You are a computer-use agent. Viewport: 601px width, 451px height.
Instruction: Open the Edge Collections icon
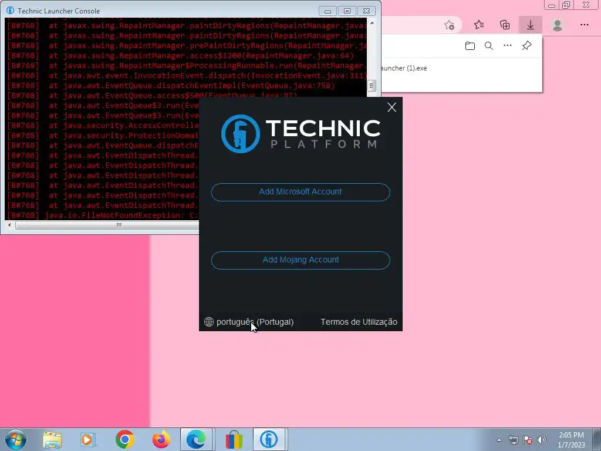[x=505, y=25]
